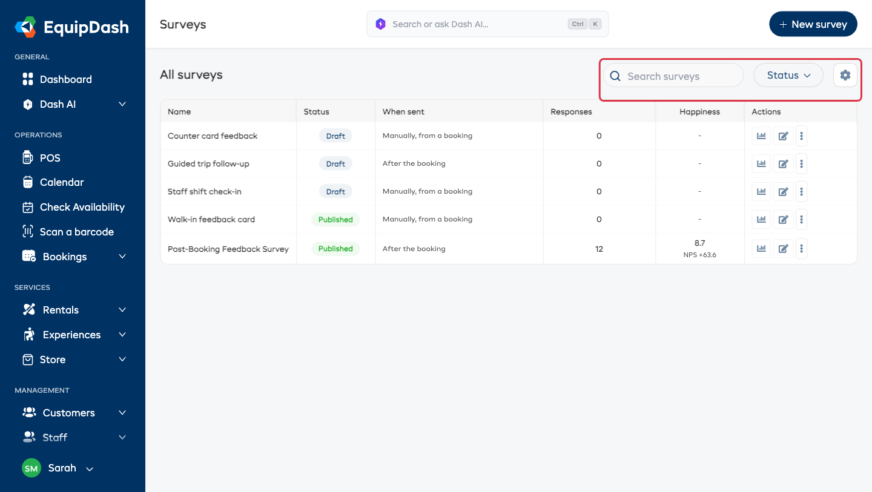Expand the Bookings submenu chevron
Image resolution: width=872 pixels, height=492 pixels.
tap(122, 257)
